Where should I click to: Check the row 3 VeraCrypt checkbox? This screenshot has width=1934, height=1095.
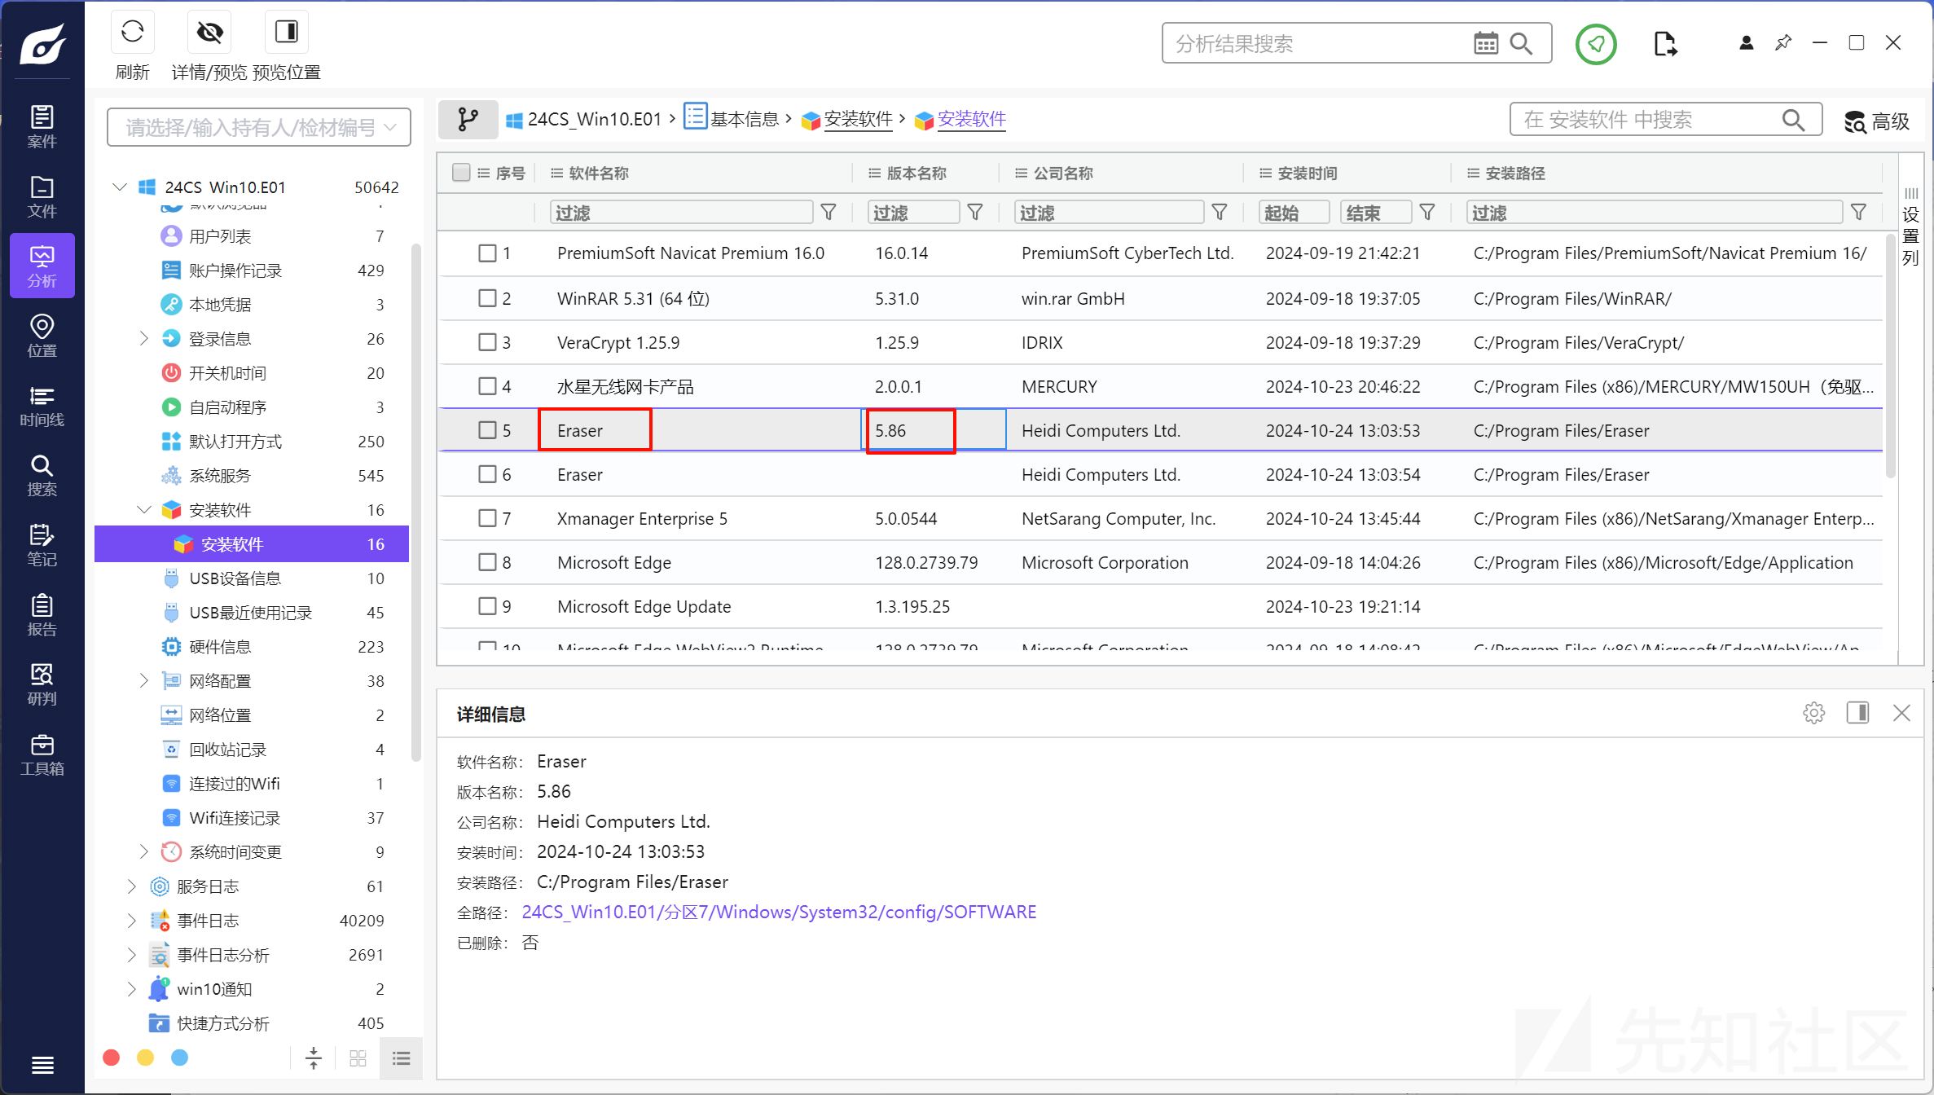point(487,342)
